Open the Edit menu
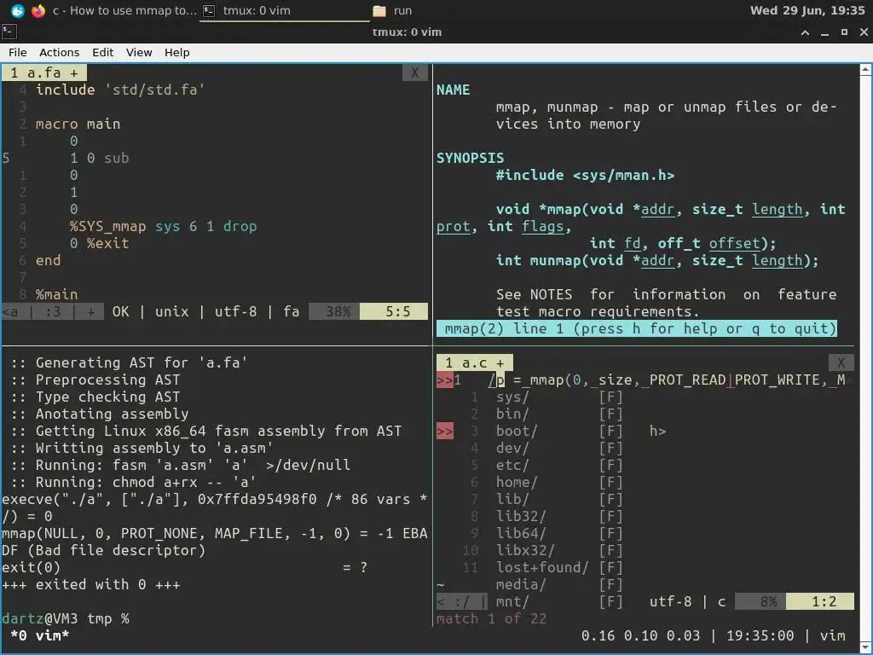Screen dimensions: 873x655 tap(103, 52)
